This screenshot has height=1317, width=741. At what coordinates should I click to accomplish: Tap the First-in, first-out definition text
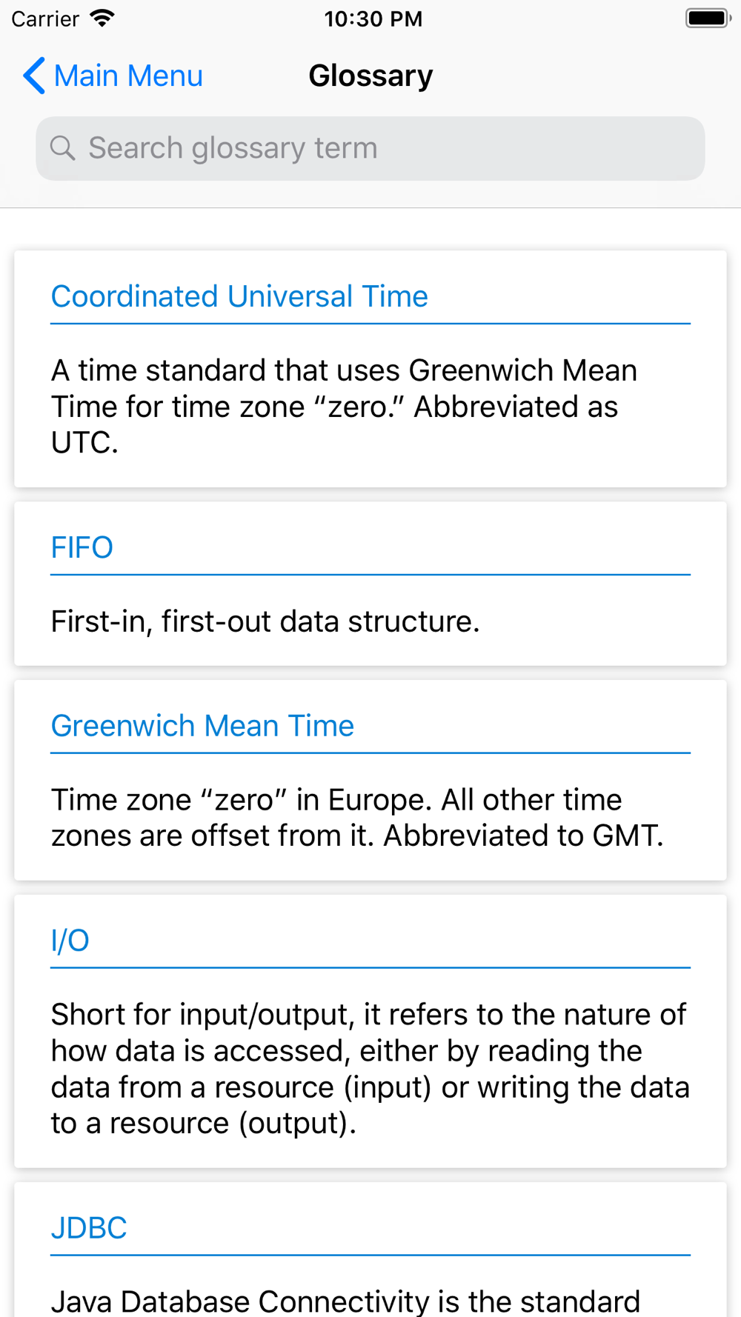(x=265, y=621)
